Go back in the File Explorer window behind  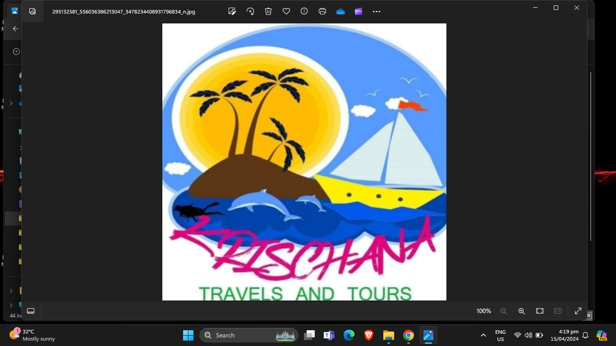(15, 28)
